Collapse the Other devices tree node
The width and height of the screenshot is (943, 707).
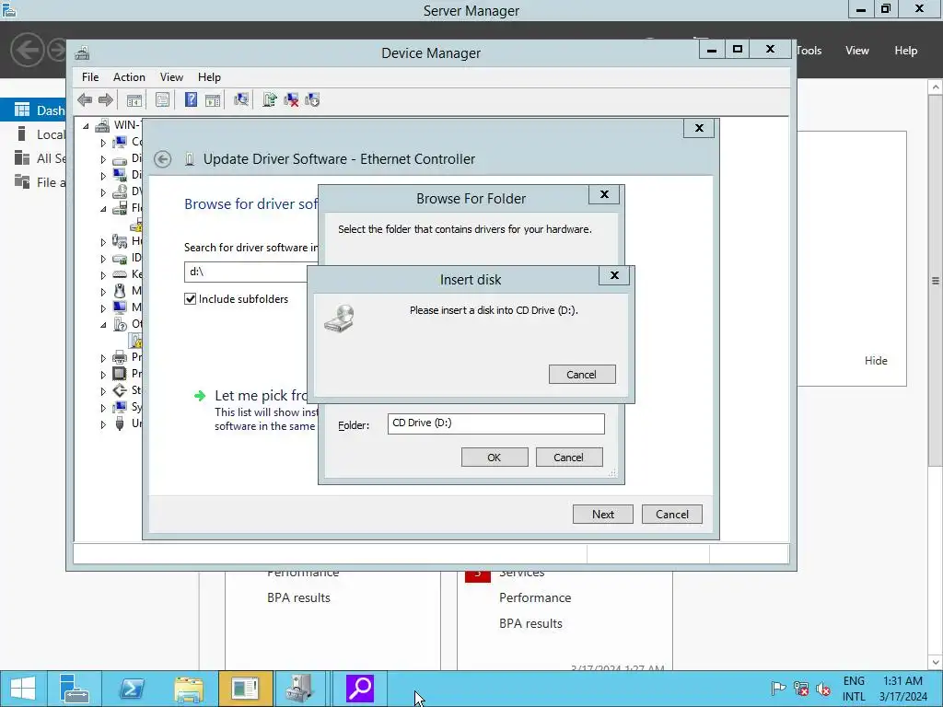103,325
